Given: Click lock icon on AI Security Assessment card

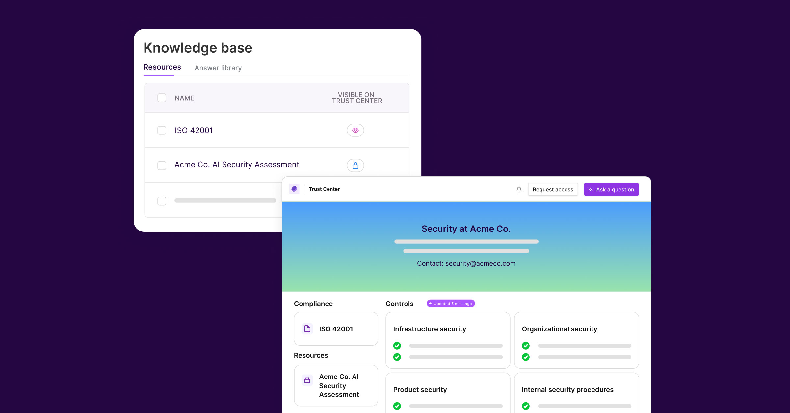Looking at the screenshot, I should 307,380.
